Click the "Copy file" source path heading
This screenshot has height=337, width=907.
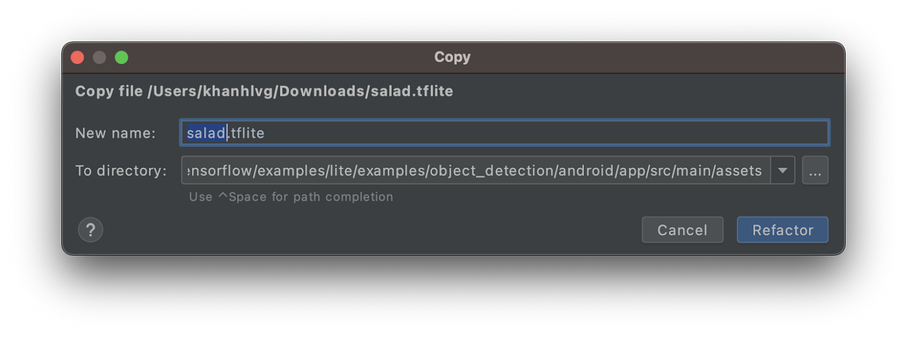(264, 91)
